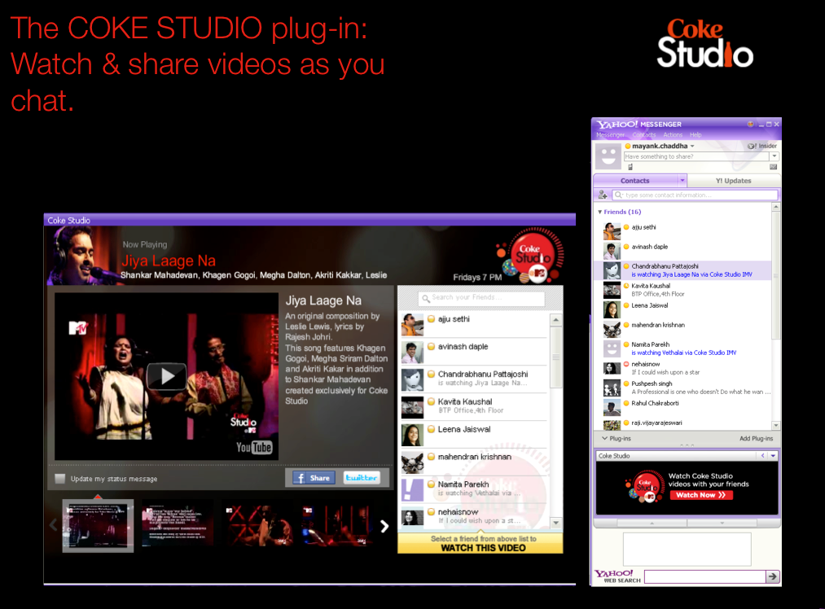825x609 pixels.
Task: Show next video thumbnails arrow
Action: [384, 526]
